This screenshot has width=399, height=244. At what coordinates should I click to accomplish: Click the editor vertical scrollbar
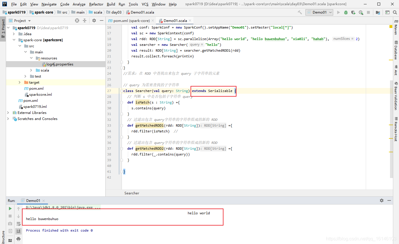pyautogui.click(x=391, y=129)
